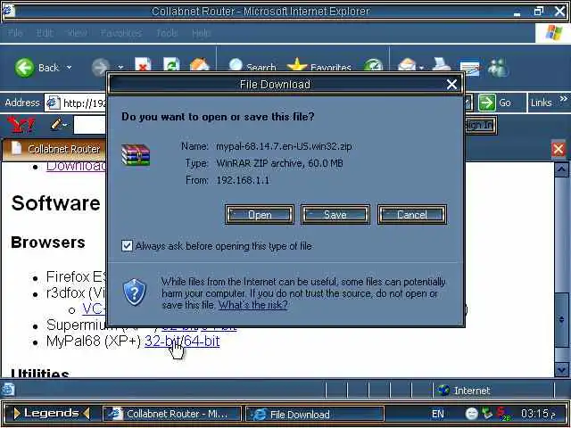Open the Favorites star button
The height and width of the screenshot is (428, 571).
click(319, 67)
